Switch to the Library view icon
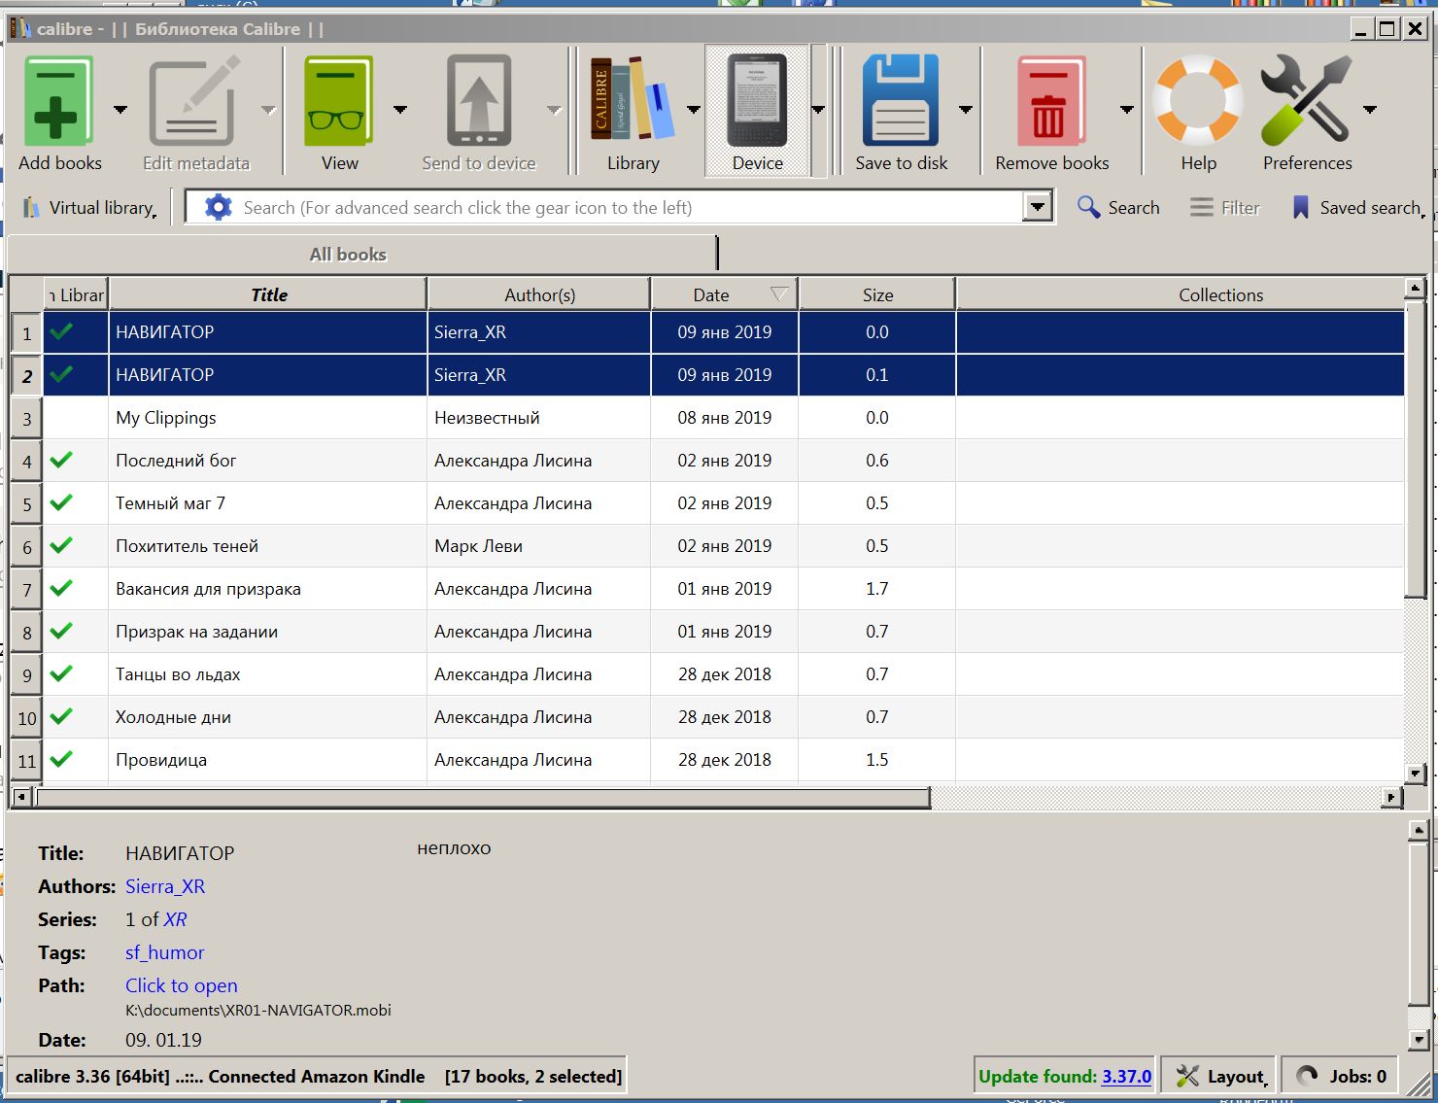This screenshot has height=1103, width=1438. 633,102
